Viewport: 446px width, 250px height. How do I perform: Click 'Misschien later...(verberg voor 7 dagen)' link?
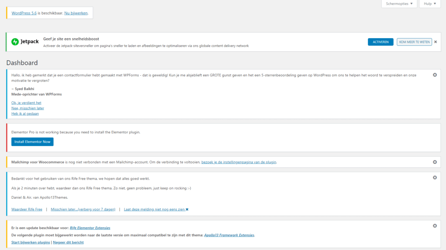point(83,210)
